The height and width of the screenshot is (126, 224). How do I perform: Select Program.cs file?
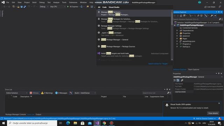pyautogui.click(x=187, y=44)
